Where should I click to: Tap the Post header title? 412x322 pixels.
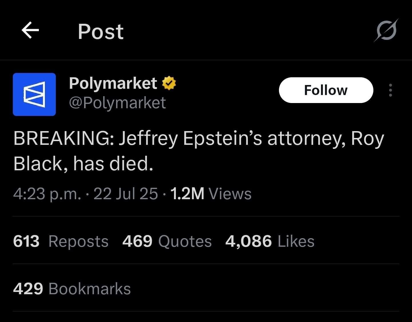pyautogui.click(x=101, y=31)
